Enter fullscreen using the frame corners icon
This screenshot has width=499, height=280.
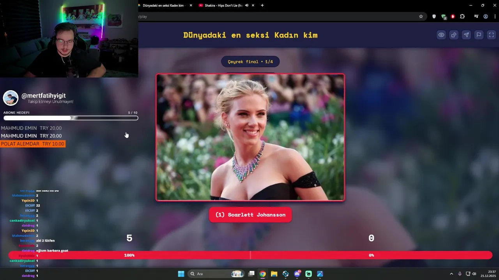[491, 35]
